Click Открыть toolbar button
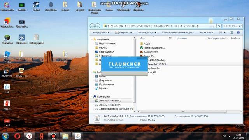 click(x=122, y=32)
